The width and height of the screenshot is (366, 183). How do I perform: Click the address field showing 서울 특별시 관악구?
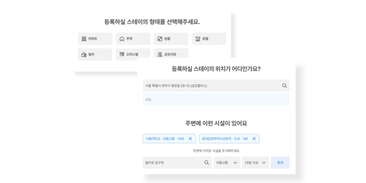point(198,85)
